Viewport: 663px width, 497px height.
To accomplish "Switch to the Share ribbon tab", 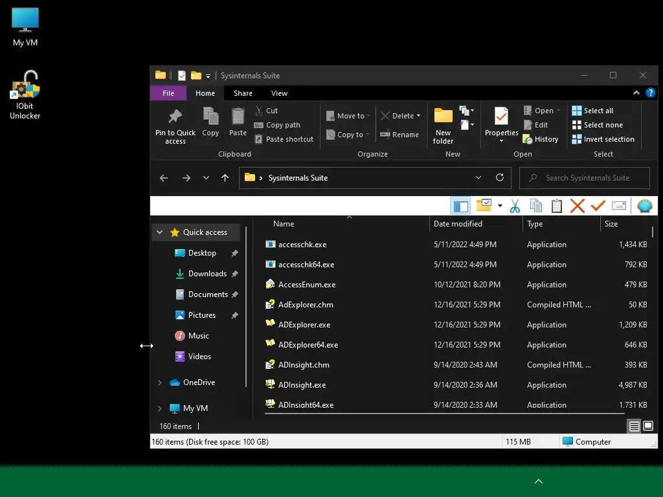I will 243,93.
